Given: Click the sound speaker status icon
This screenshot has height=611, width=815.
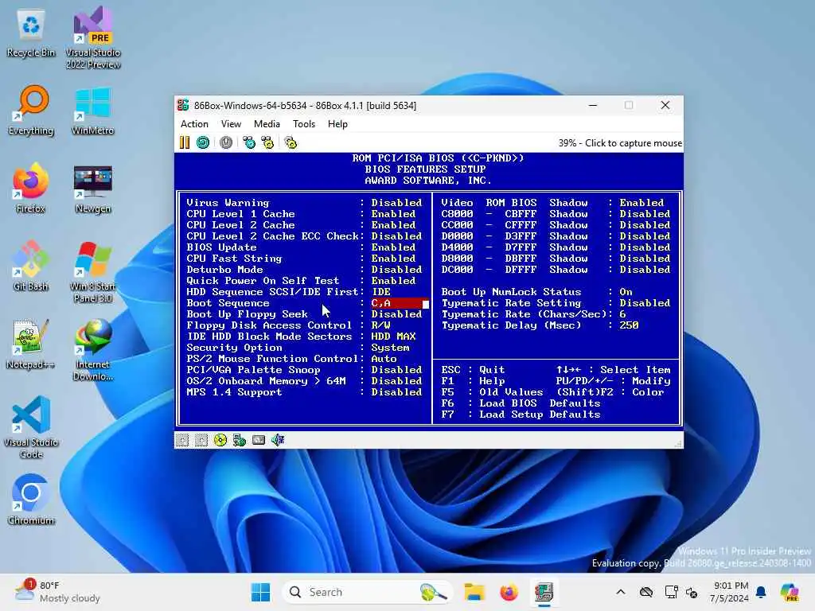Looking at the screenshot, I should (x=278, y=441).
